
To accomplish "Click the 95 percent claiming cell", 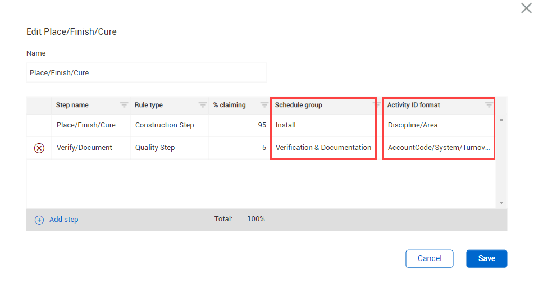I will [x=239, y=125].
